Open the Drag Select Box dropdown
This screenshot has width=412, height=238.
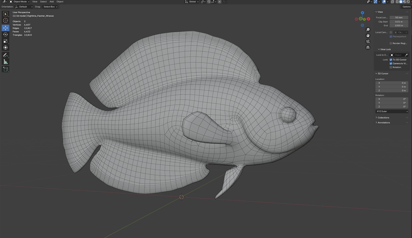point(51,7)
